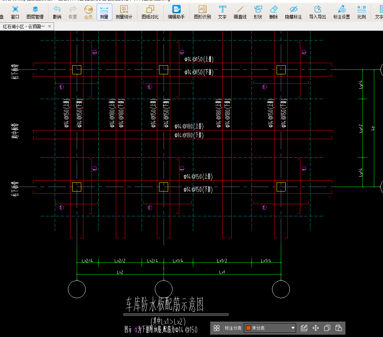Open 导入导出 import export
Image resolution: width=383 pixels, height=337 pixels.
pyautogui.click(x=317, y=13)
